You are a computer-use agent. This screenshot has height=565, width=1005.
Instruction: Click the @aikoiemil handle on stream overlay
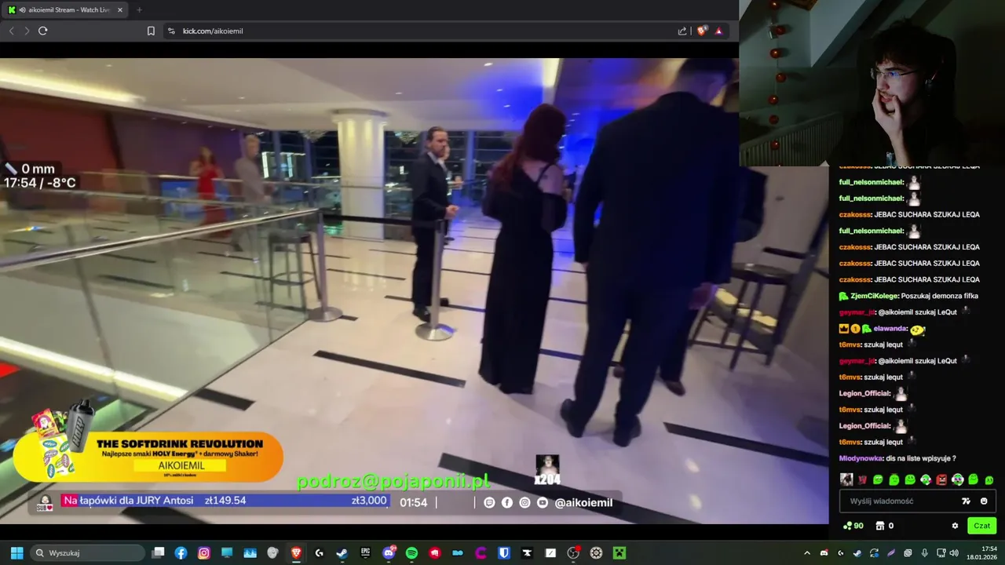tap(583, 502)
